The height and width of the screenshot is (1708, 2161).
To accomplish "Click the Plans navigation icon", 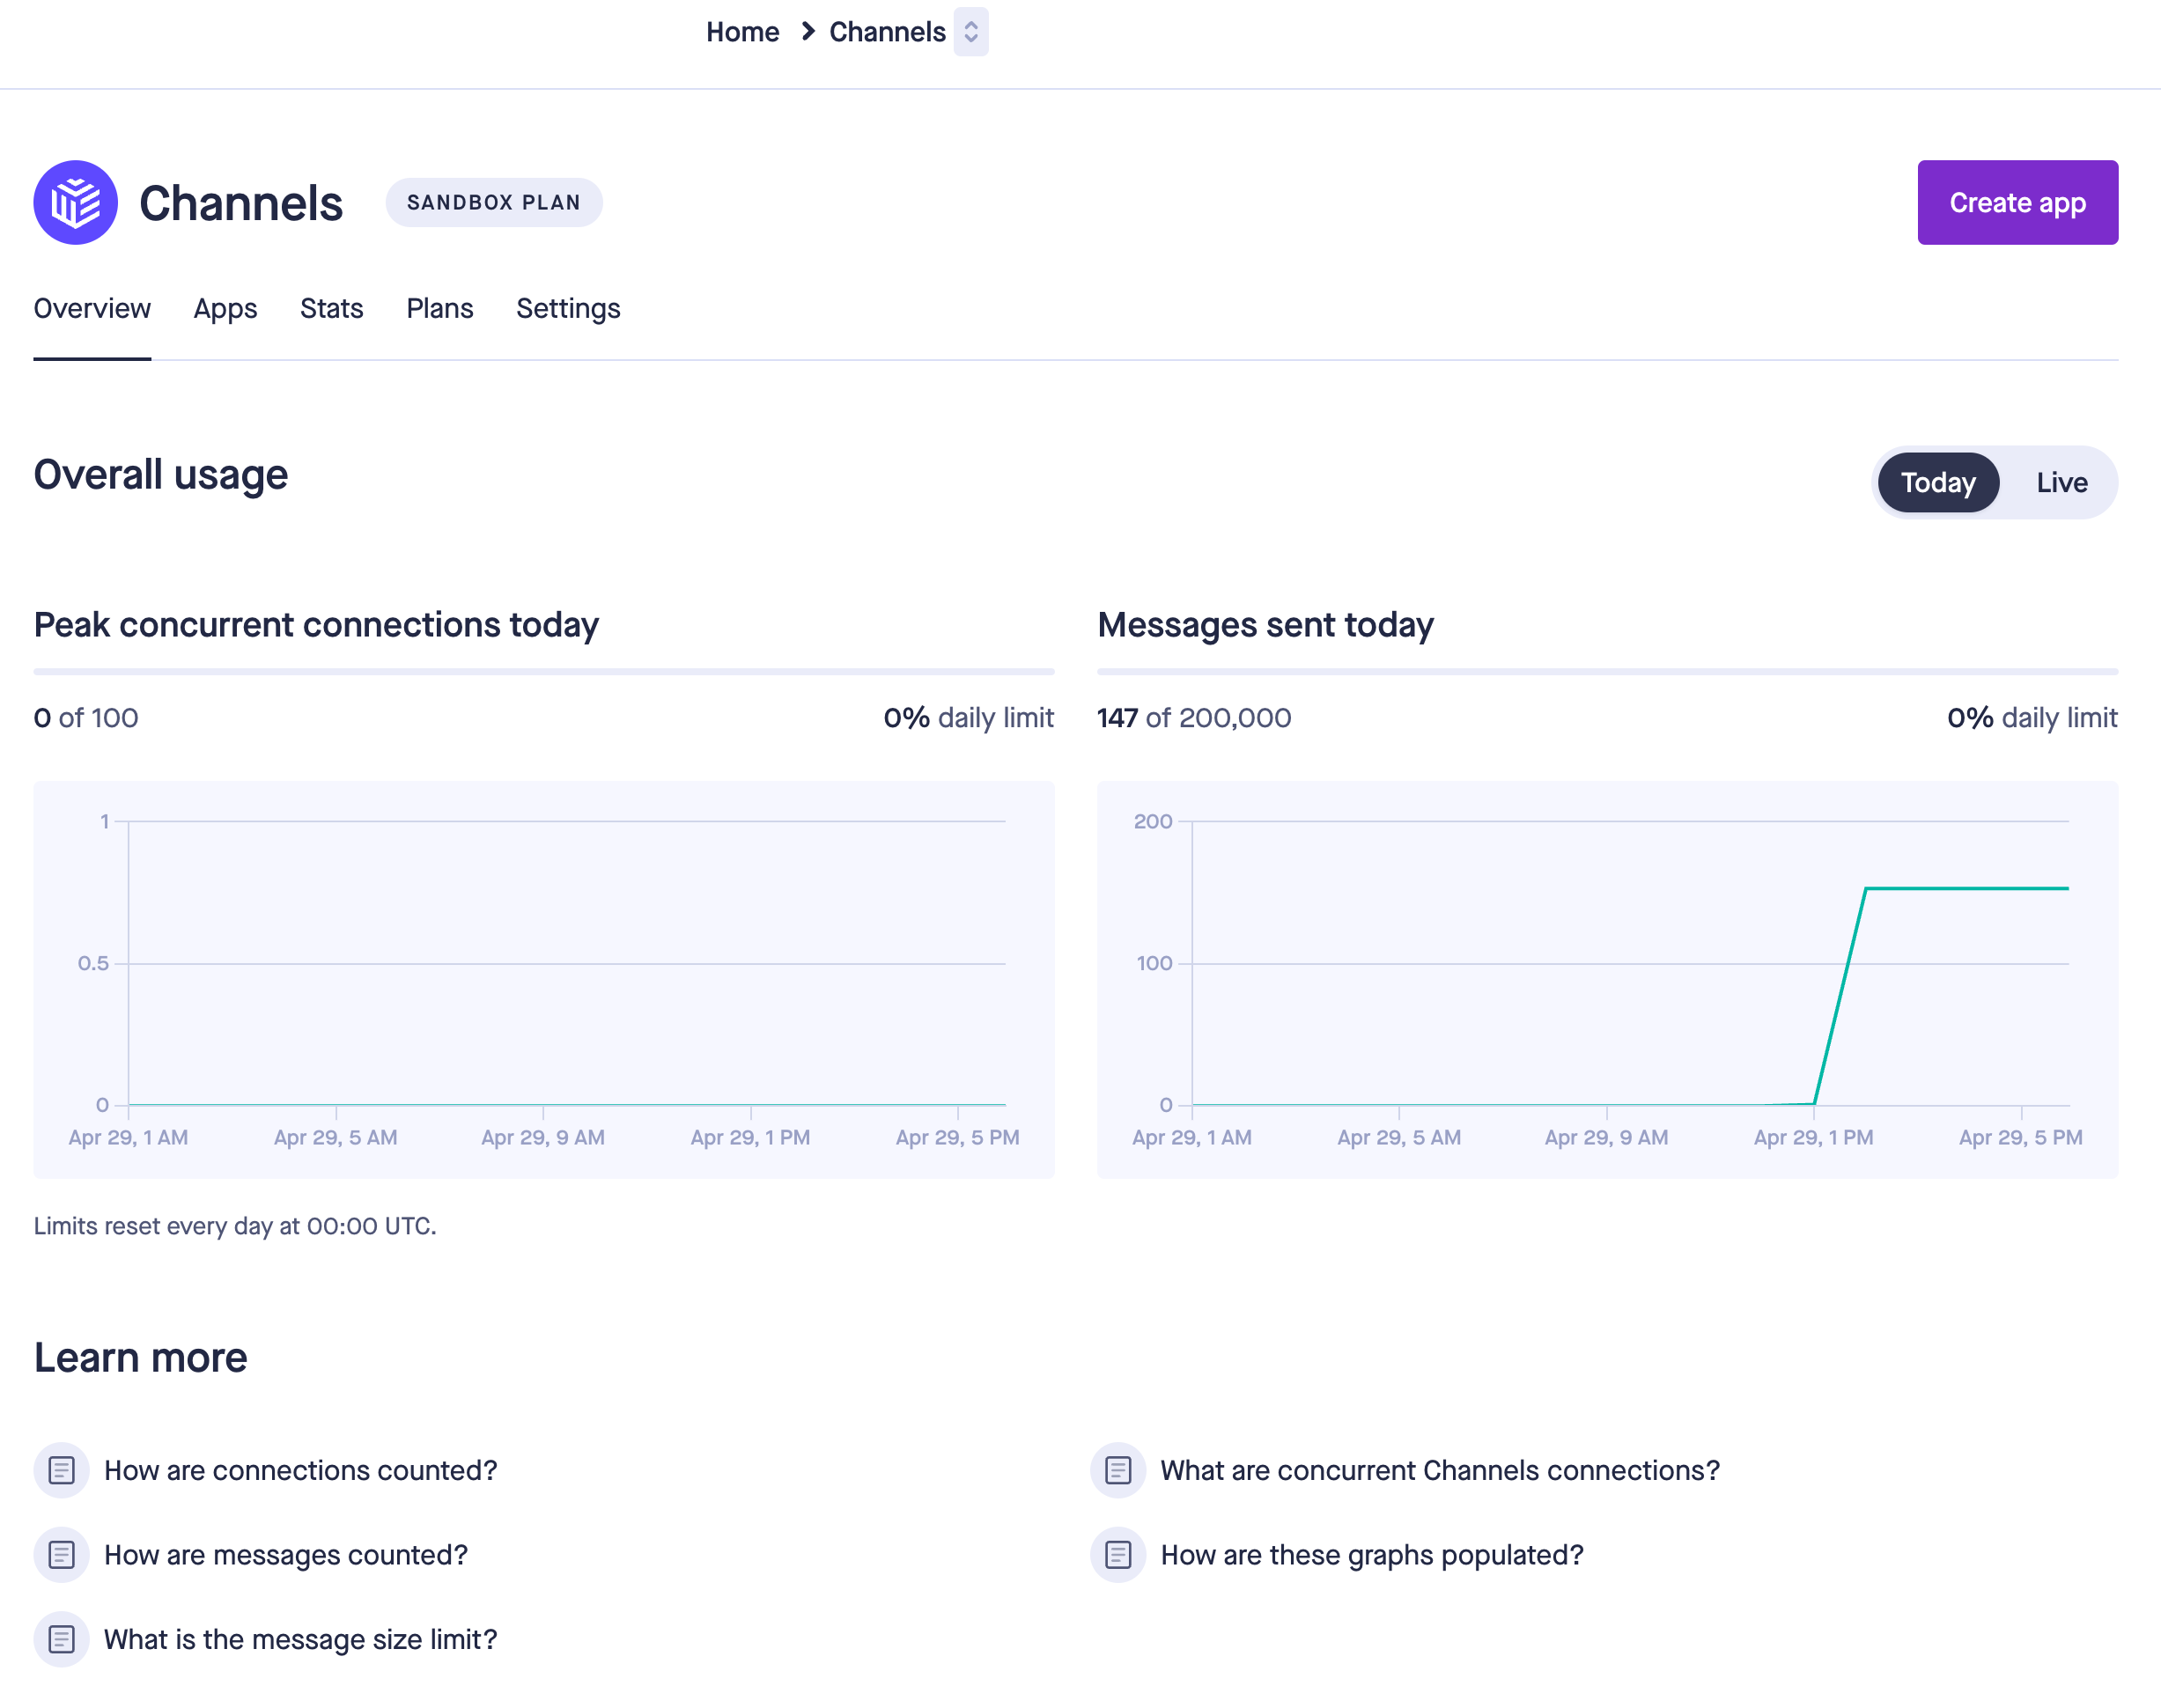I will coord(440,311).
